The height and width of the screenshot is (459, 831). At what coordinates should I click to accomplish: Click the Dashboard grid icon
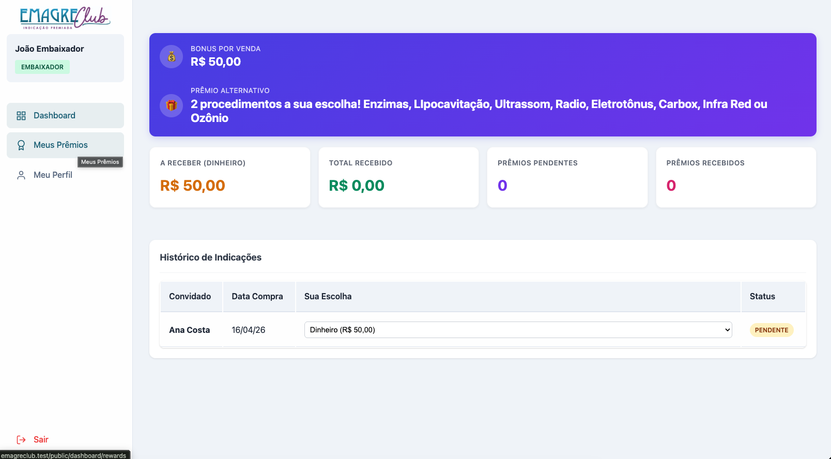[21, 116]
